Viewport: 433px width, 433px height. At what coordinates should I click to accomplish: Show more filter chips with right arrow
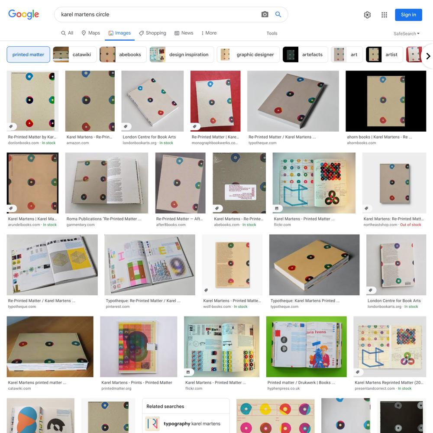(428, 56)
